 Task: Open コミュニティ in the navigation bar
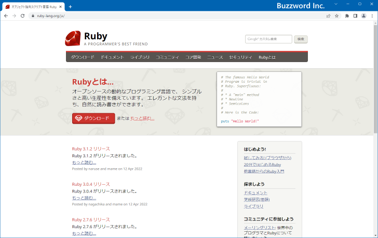pyautogui.click(x=167, y=57)
